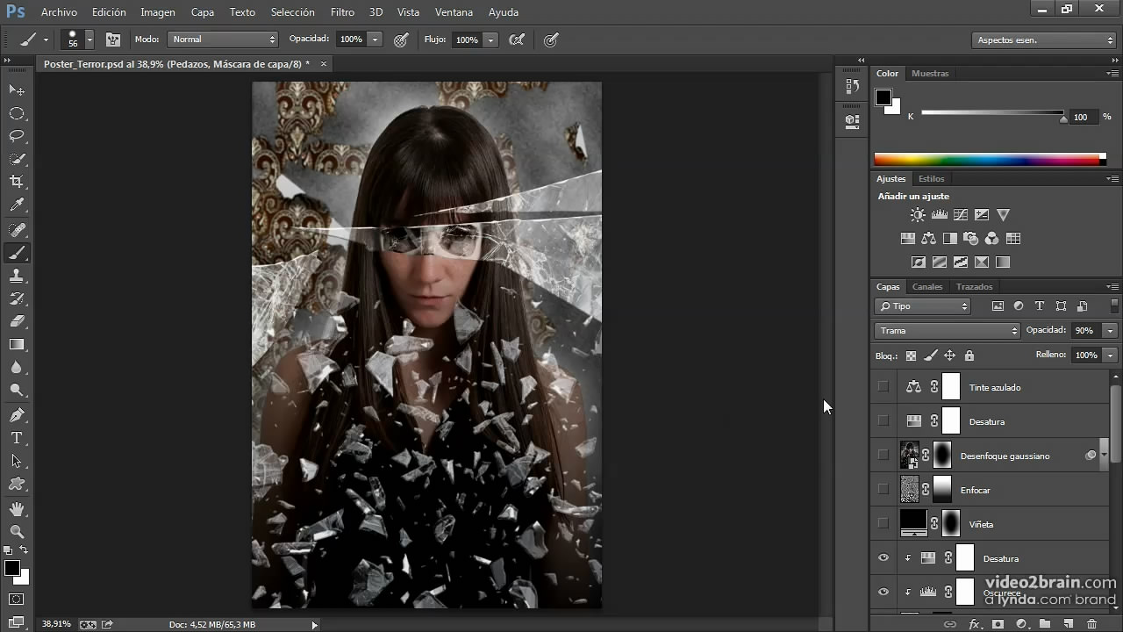Add a Vibrance adjustment

pyautogui.click(x=1003, y=214)
